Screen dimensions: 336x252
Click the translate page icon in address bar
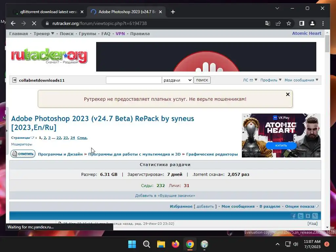(x=268, y=23)
